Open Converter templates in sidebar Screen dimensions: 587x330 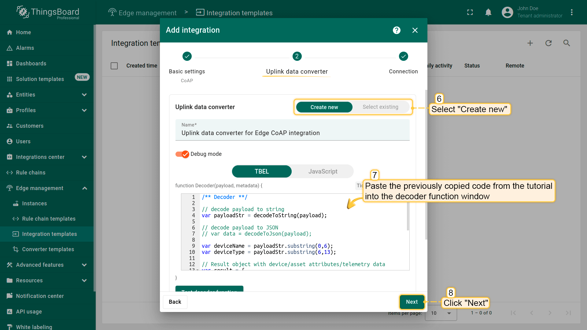tap(48, 249)
